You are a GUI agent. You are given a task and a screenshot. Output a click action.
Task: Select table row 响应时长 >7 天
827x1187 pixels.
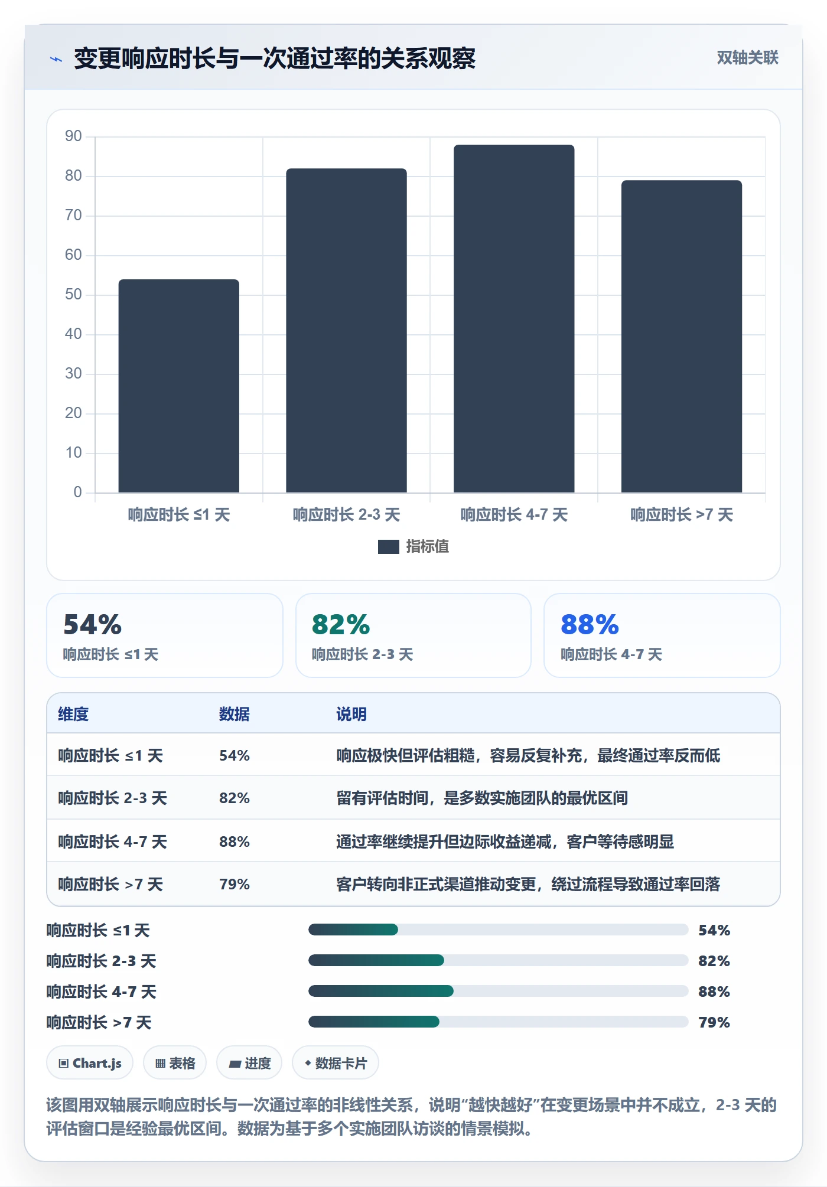point(413,884)
